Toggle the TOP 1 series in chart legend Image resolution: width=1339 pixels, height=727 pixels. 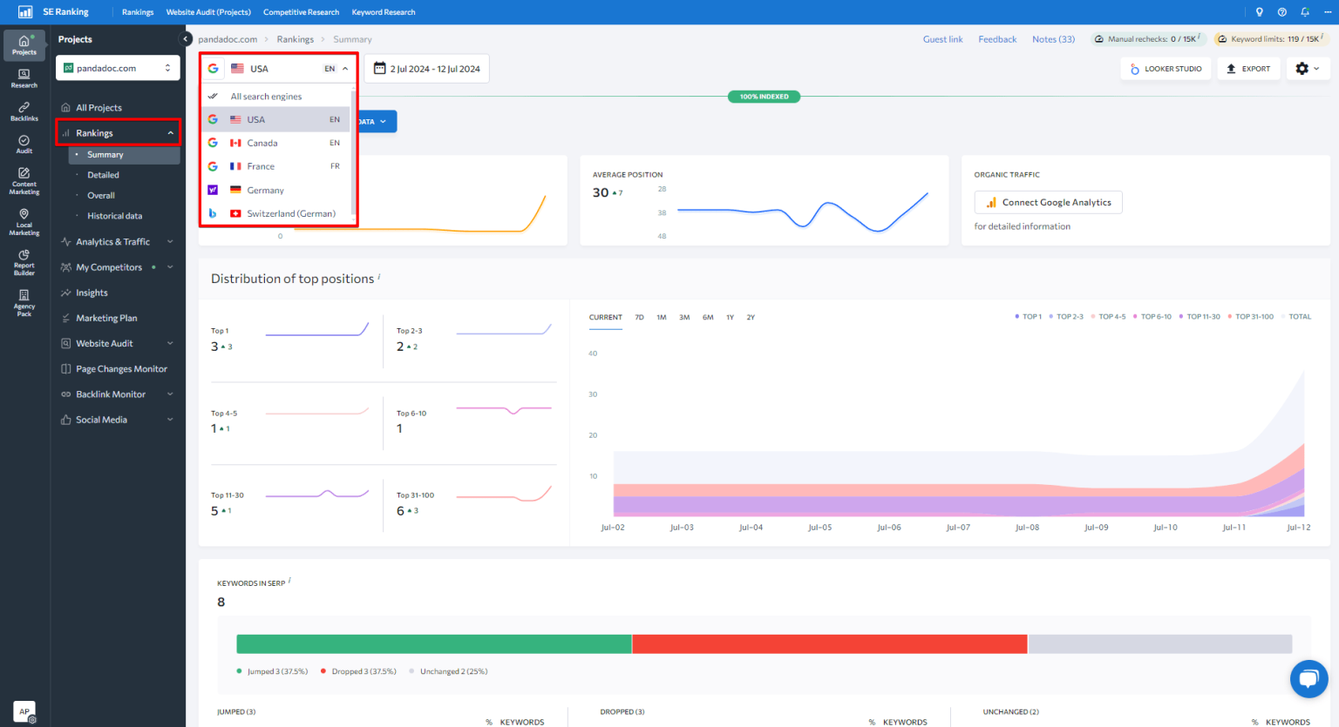(1030, 316)
